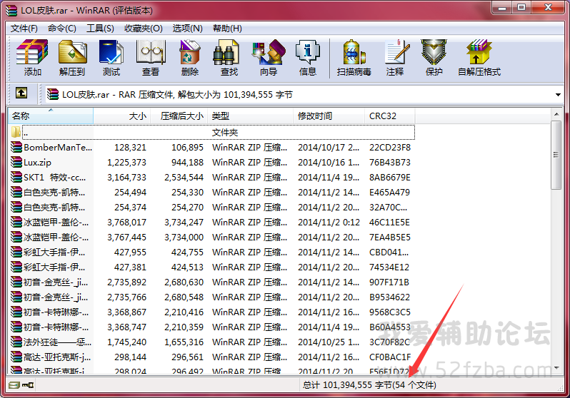Click the 添加 (Add) toolbar icon
Image resolution: width=570 pixels, height=398 pixels.
[x=32, y=58]
